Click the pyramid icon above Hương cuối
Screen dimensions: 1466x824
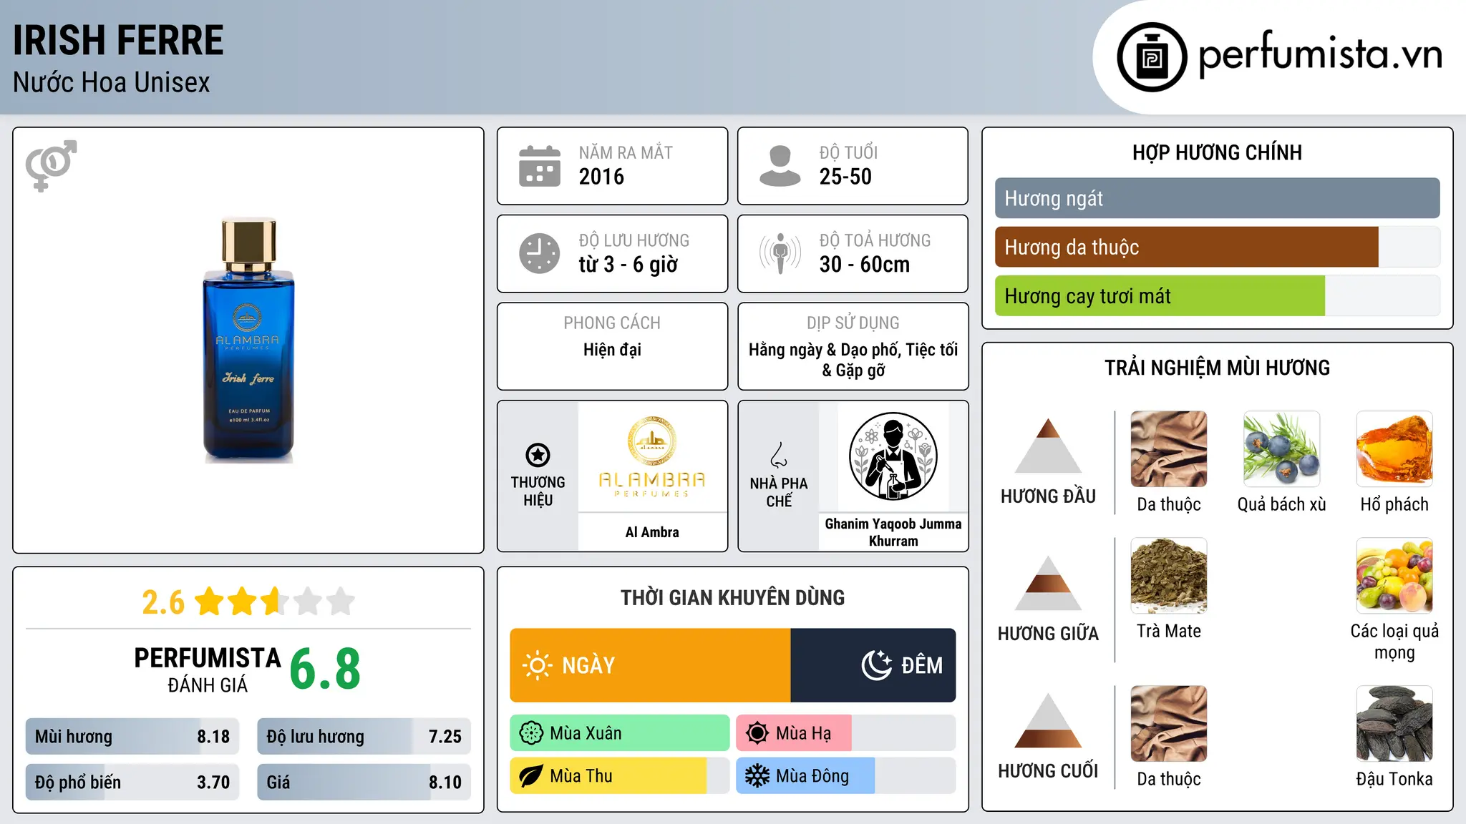click(1048, 720)
